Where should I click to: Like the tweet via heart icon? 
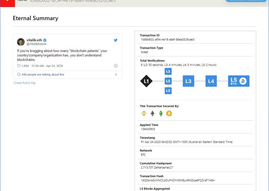coord(19,66)
